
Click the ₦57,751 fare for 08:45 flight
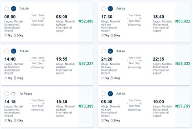(183, 106)
